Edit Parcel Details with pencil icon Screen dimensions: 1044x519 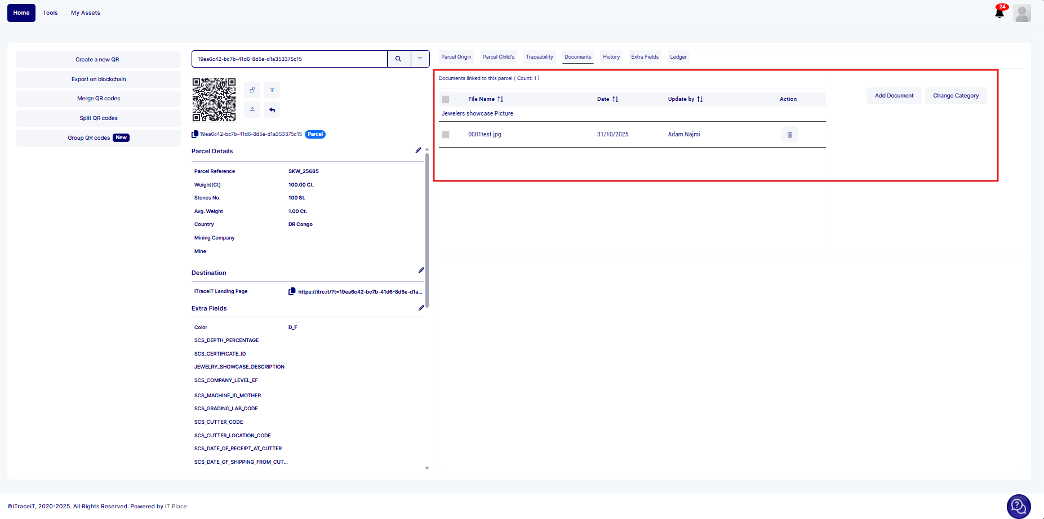(x=418, y=150)
